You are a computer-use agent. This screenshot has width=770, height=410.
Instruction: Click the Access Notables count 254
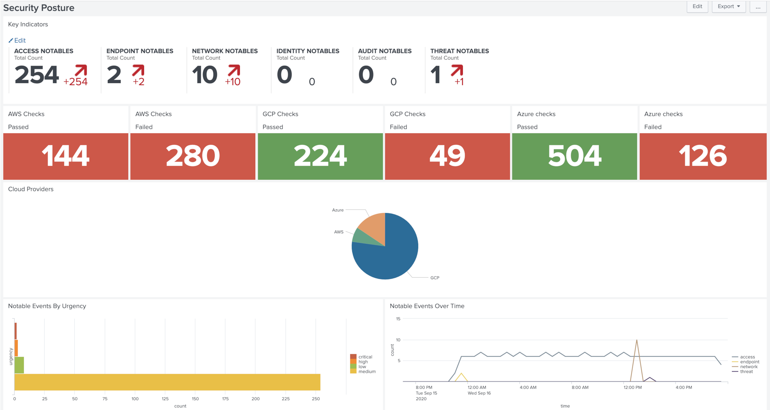[x=37, y=75]
